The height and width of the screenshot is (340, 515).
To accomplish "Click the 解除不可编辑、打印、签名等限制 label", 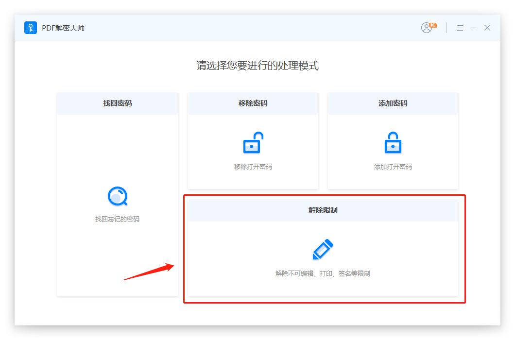I will [x=323, y=273].
